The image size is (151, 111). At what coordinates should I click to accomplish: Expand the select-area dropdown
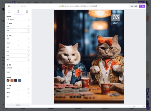18,19
